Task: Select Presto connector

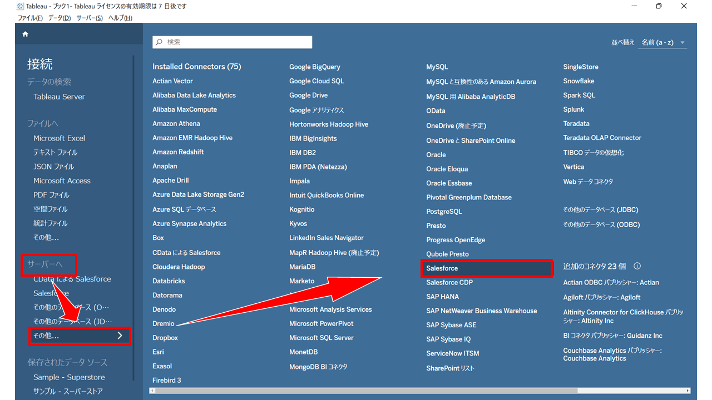Action: tap(436, 226)
